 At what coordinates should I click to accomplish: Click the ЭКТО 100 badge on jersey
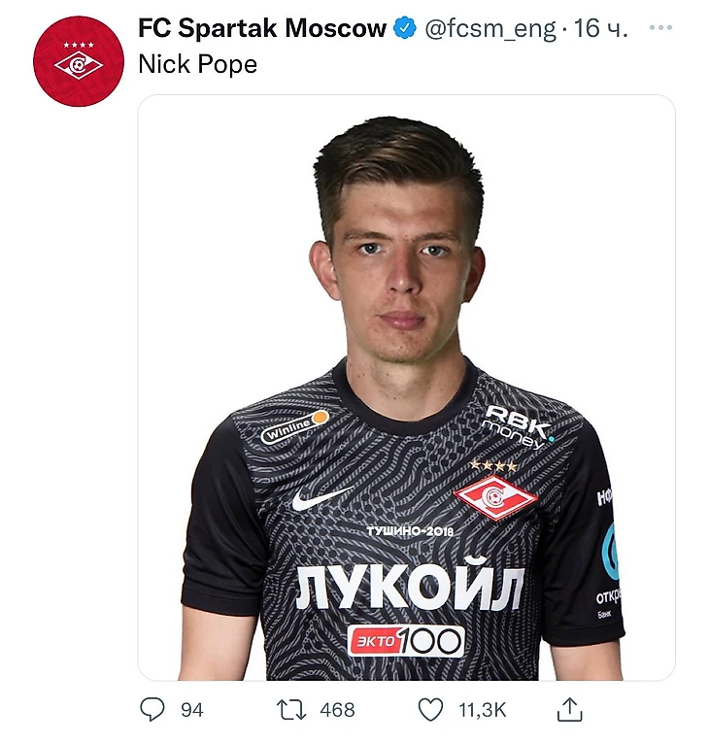tap(406, 640)
